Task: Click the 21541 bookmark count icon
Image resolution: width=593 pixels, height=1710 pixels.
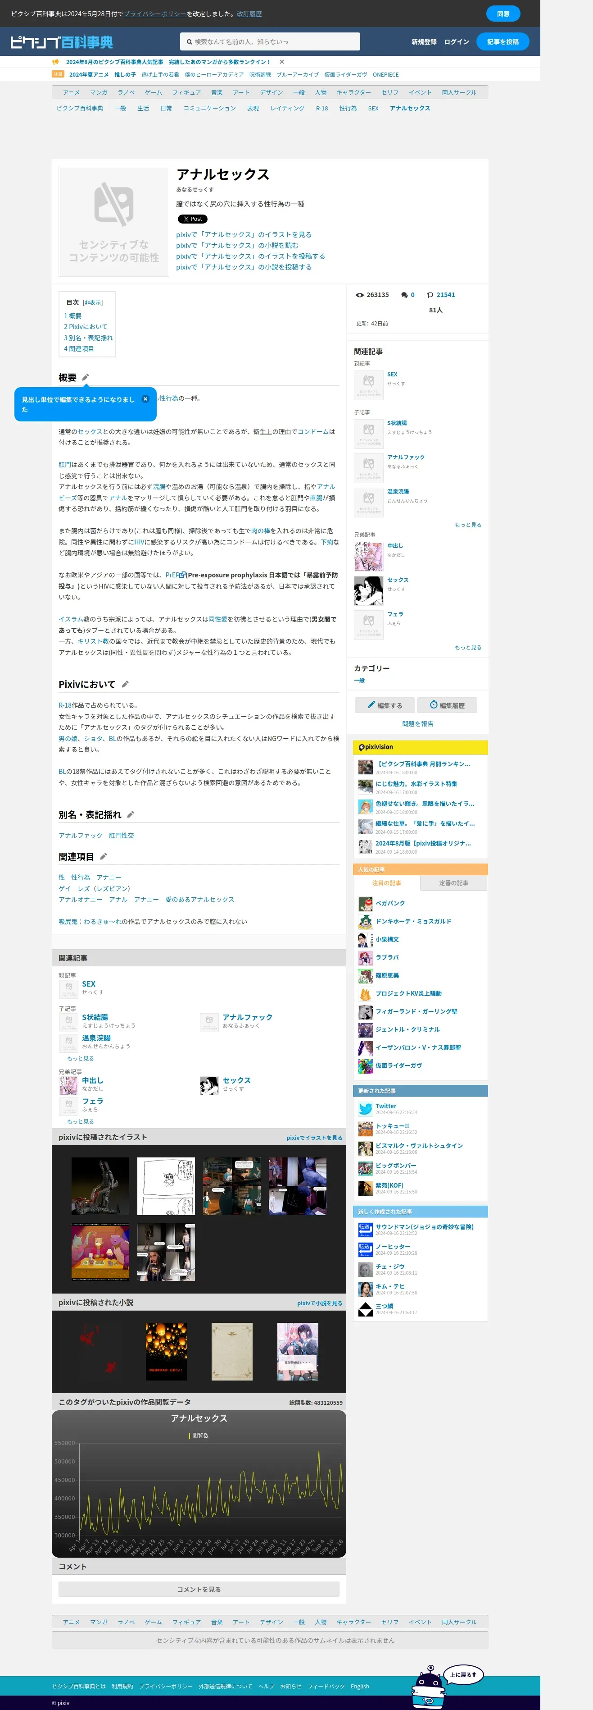Action: [x=430, y=295]
